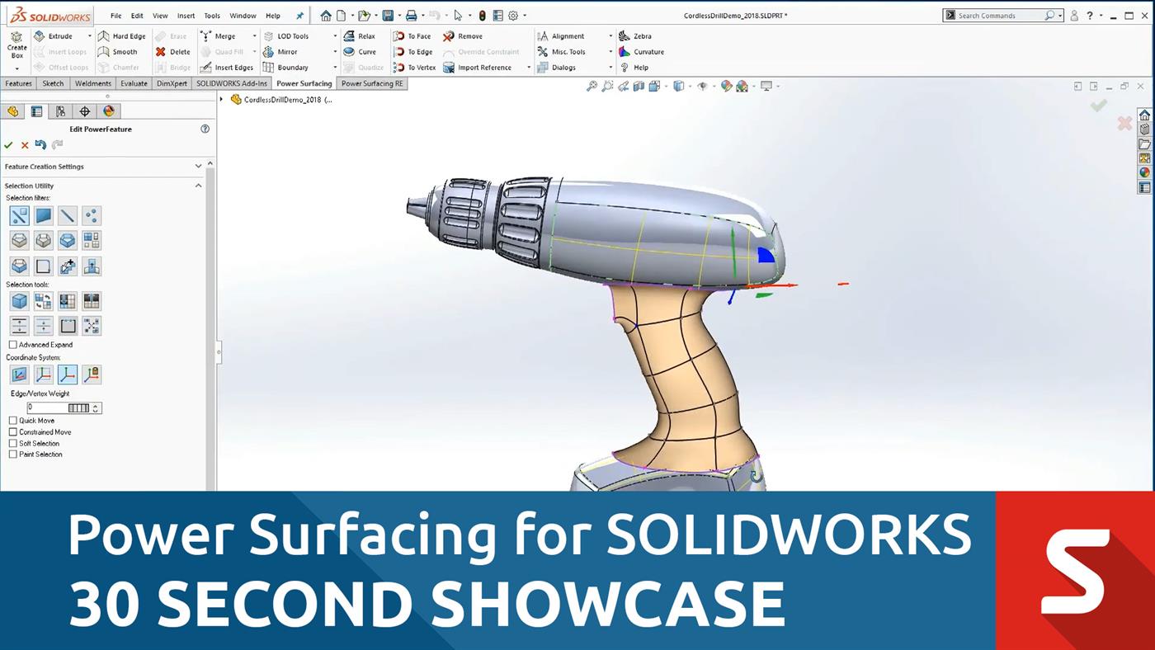The height and width of the screenshot is (650, 1155).
Task: Cancel the PowerFeature edit with red X
Action: (25, 145)
